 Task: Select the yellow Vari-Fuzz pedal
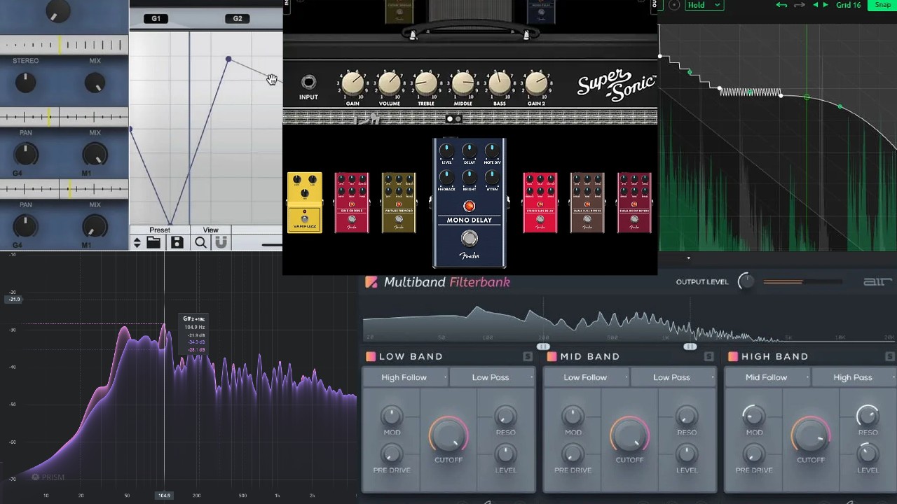(x=305, y=202)
